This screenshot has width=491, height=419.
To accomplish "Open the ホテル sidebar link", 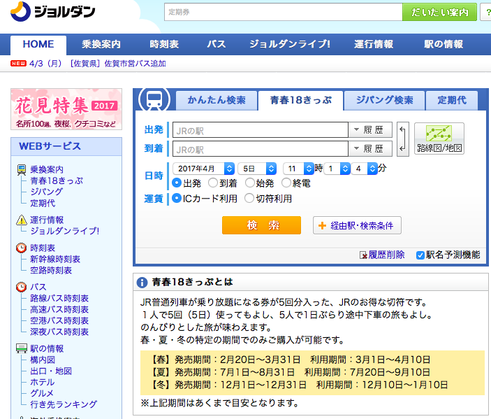I will coord(43,383).
